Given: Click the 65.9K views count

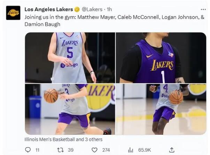Looking at the screenshot, I should coord(144,150).
